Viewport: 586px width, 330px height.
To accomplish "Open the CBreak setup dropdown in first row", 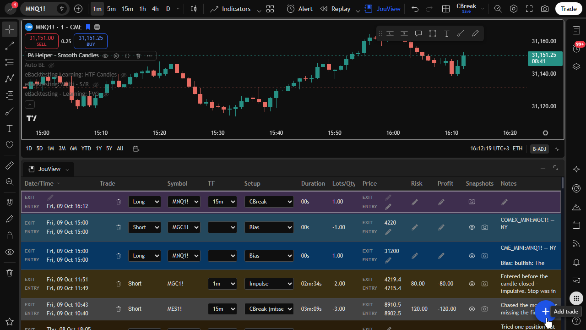I will pyautogui.click(x=269, y=202).
